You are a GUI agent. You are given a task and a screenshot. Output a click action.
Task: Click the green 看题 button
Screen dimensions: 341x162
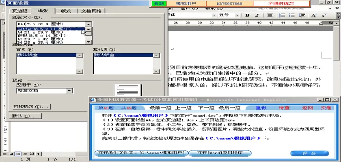pyautogui.click(x=159, y=4)
